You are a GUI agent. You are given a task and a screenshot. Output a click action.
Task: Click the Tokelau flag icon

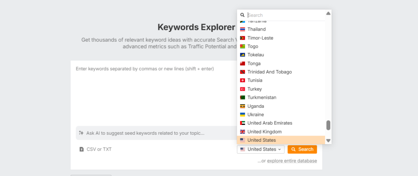coord(242,55)
